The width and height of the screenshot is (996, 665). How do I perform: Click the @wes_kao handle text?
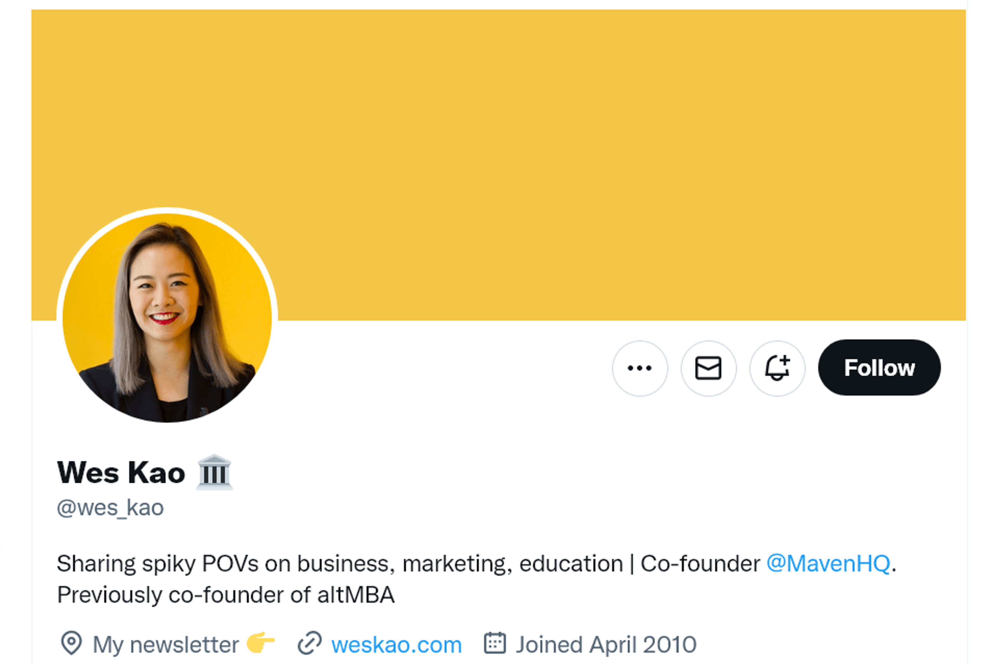[110, 508]
